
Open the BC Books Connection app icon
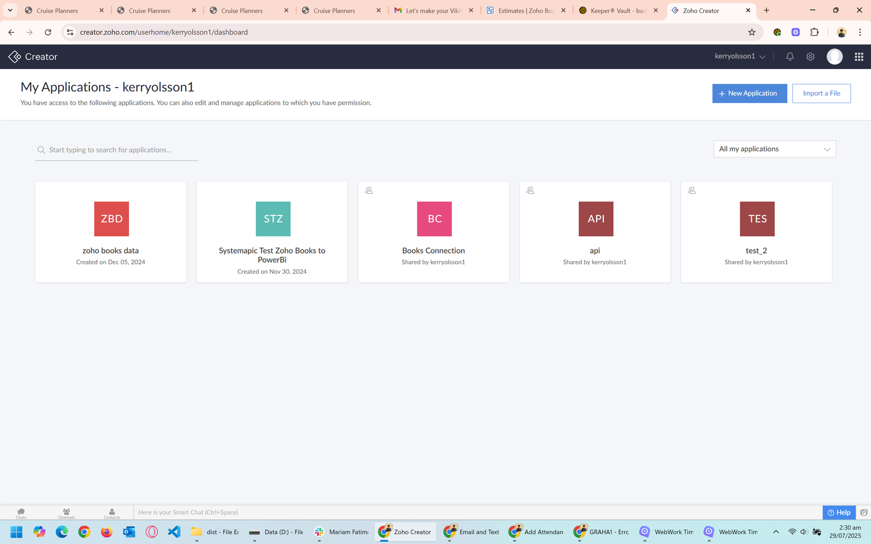pos(434,219)
